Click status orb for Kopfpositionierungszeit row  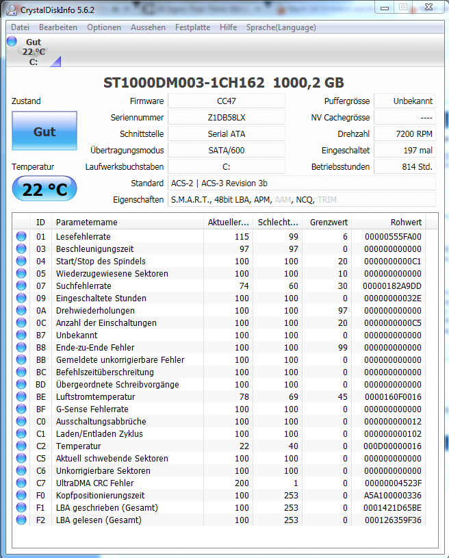click(21, 496)
